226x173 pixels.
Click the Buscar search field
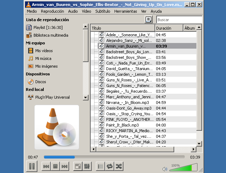[179, 20]
